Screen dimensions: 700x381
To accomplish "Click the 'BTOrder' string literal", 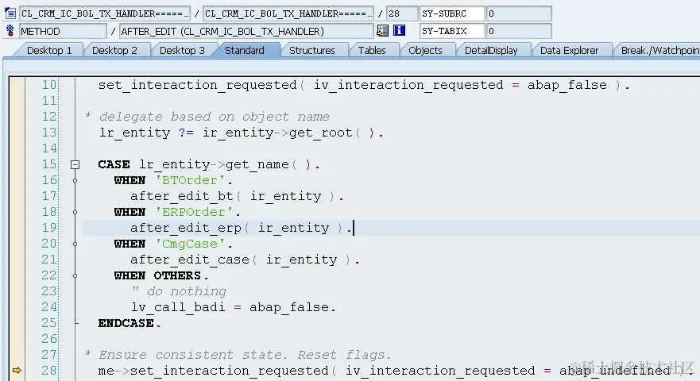I will click(x=190, y=180).
